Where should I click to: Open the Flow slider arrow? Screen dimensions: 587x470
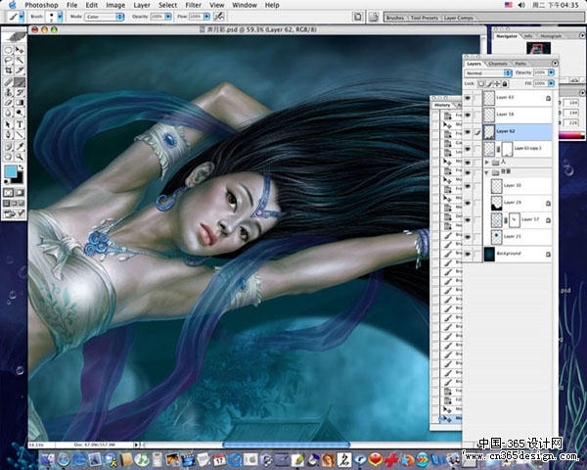(206, 17)
